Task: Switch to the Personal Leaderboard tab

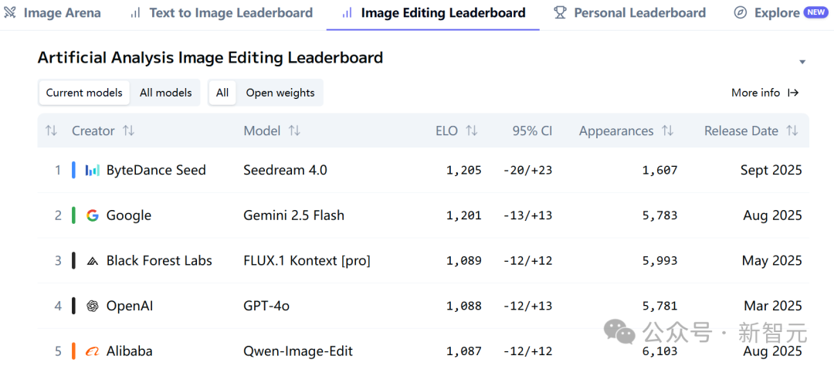Action: point(630,13)
